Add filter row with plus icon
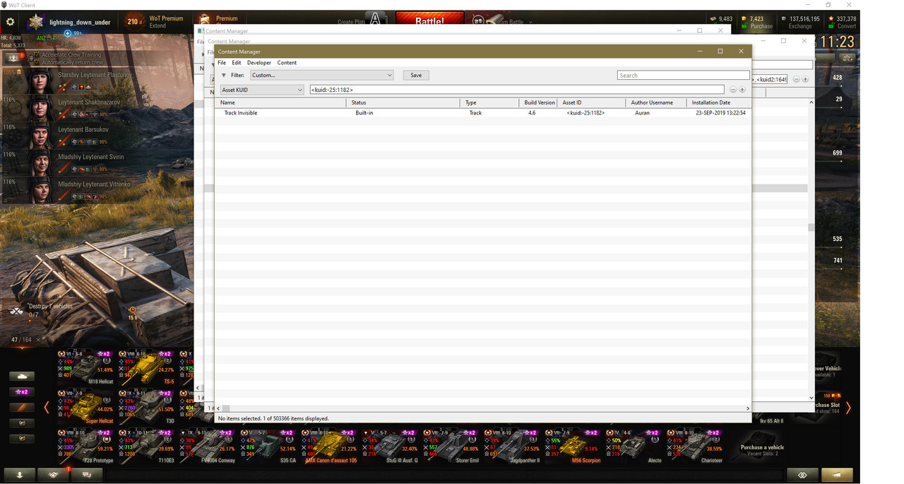Viewport: 904px width, 484px height. click(742, 90)
